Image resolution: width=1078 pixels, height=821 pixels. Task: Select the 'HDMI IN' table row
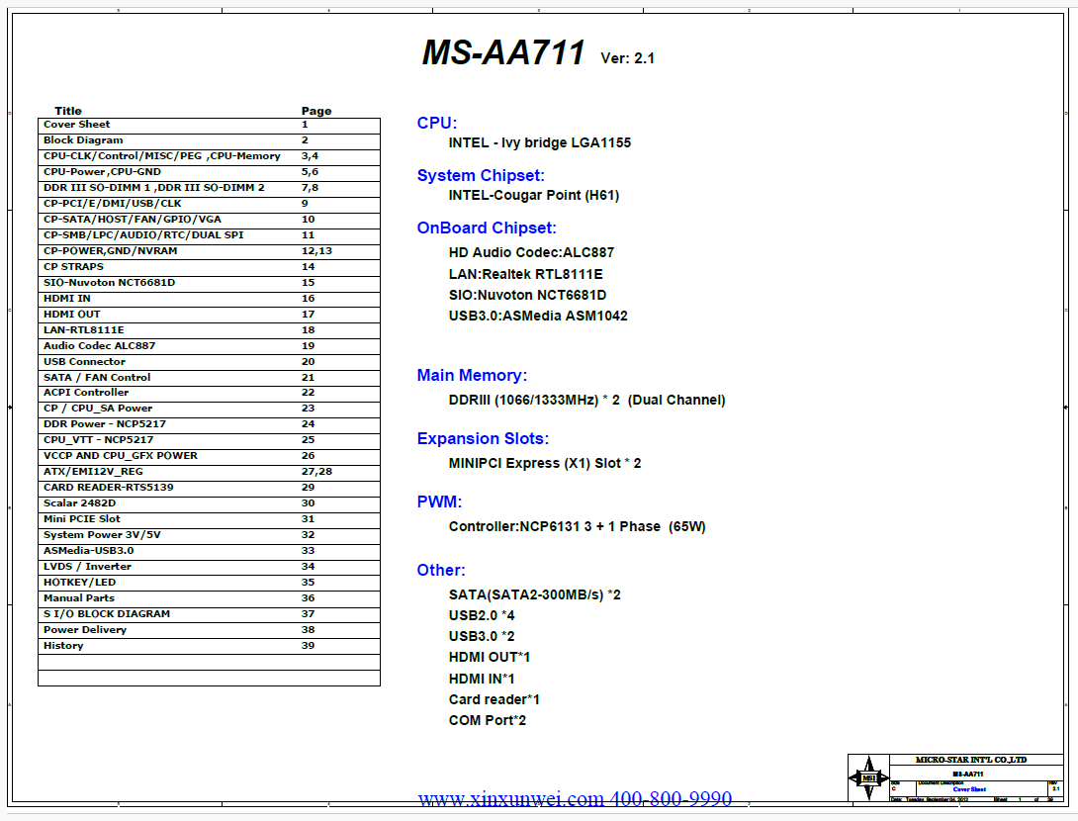(209, 299)
